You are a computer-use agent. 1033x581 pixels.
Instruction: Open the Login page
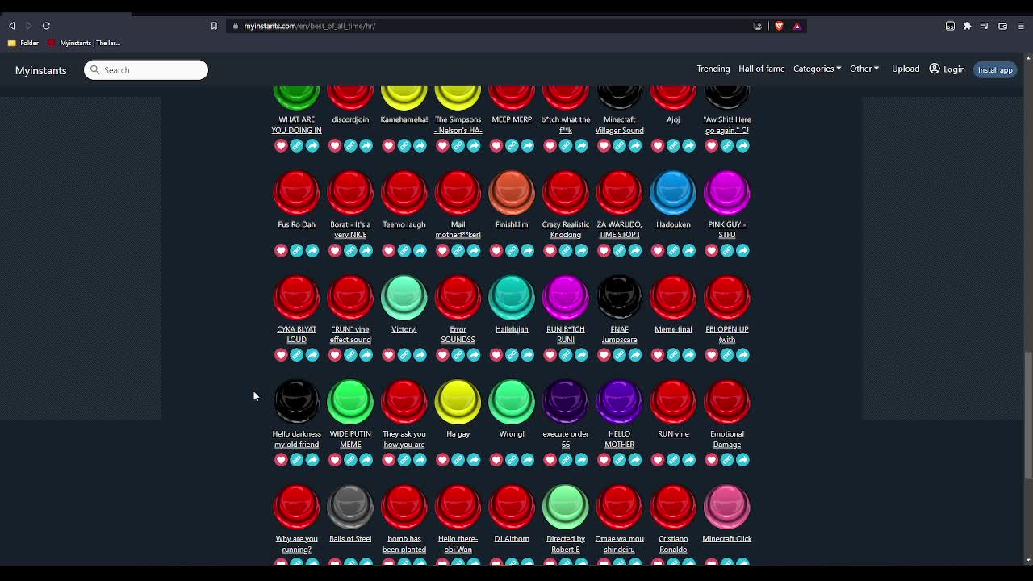947,69
